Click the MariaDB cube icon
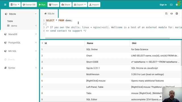 (x=5, y=34)
